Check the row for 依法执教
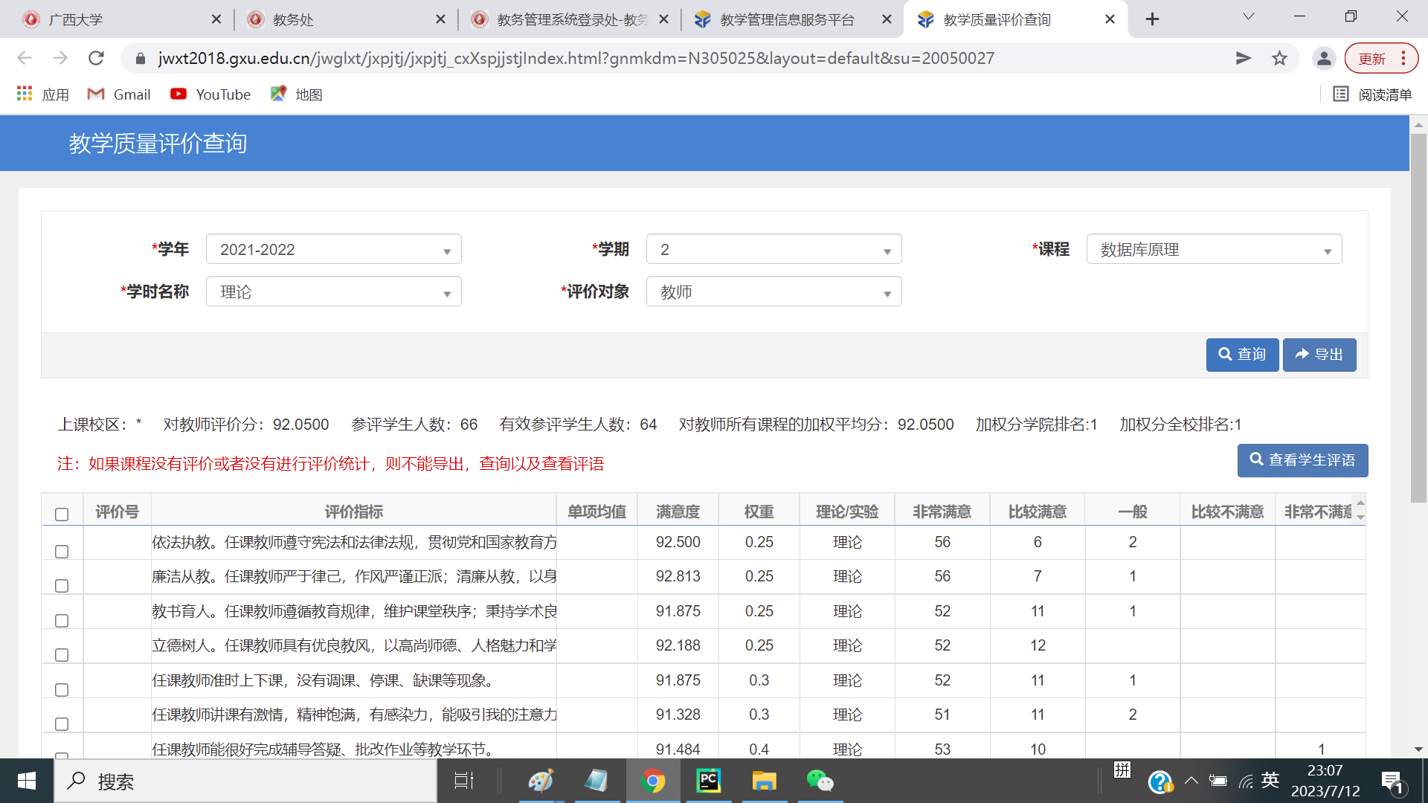The image size is (1428, 803). click(62, 552)
